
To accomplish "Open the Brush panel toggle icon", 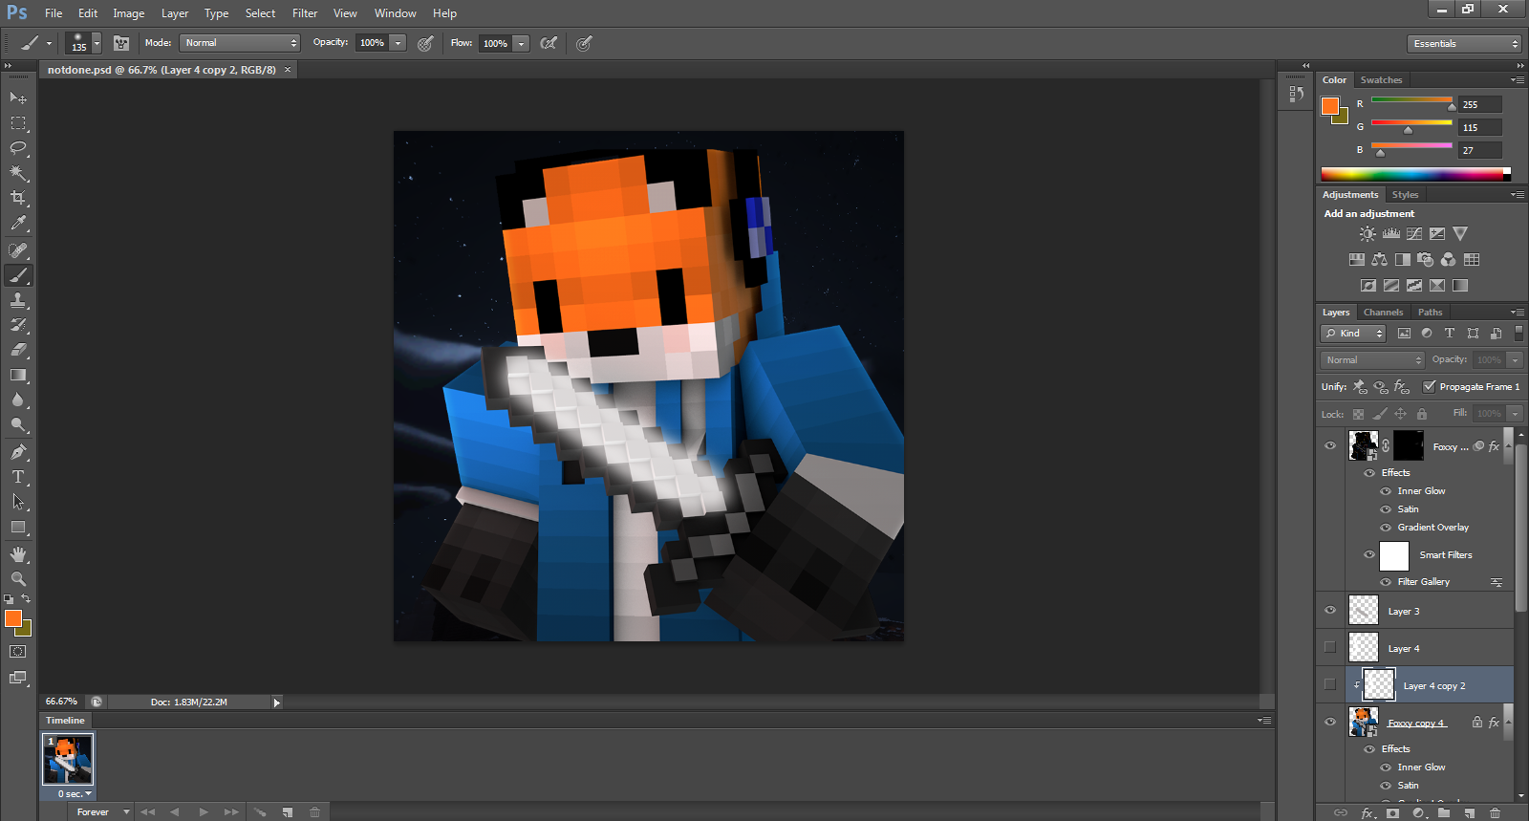I will coord(121,43).
